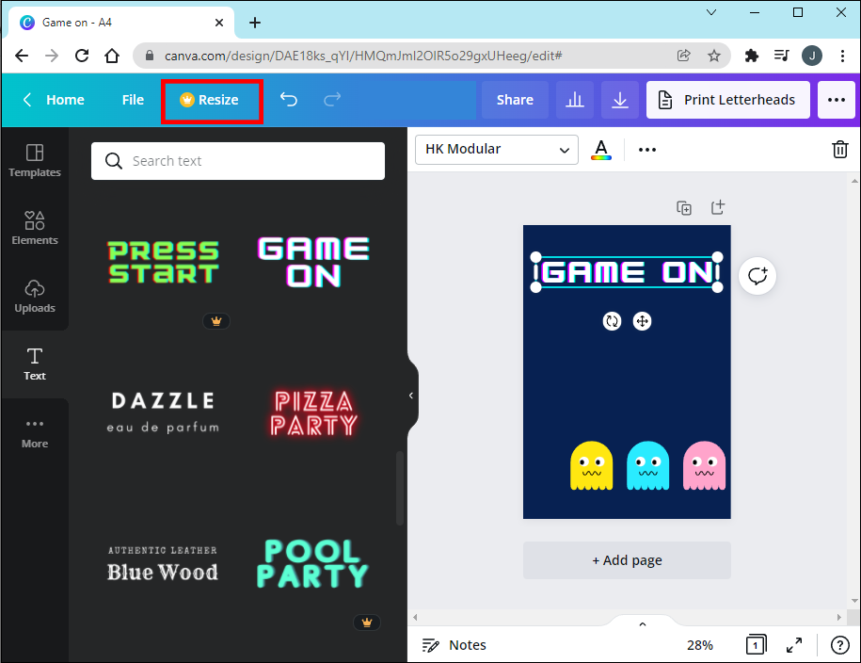Click the add new page icon above canvas

coord(718,207)
